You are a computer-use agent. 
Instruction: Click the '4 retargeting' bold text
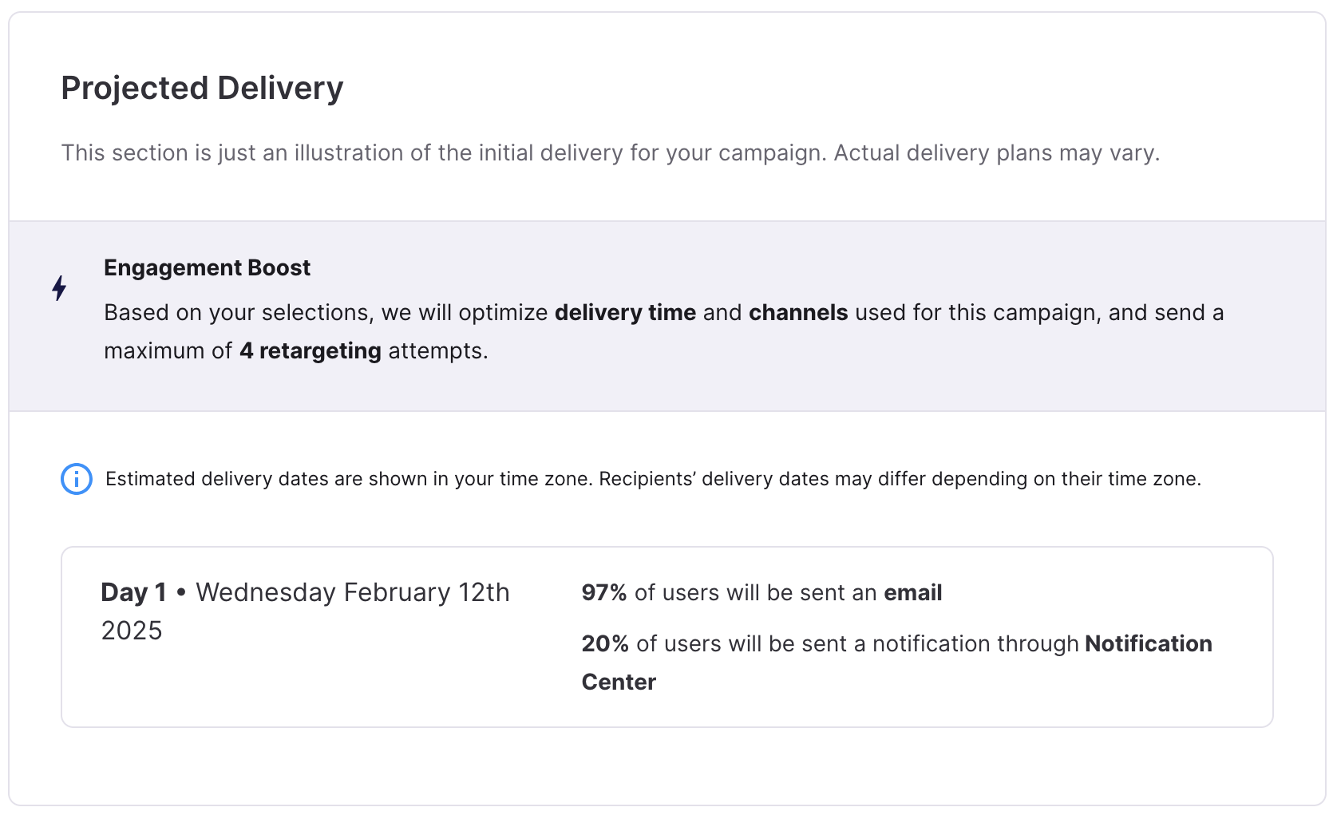[x=311, y=350]
